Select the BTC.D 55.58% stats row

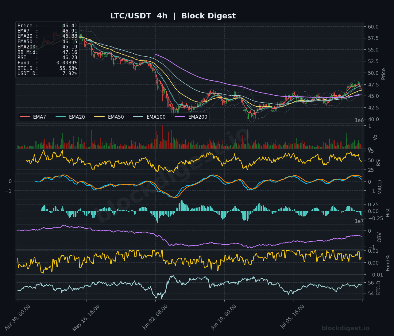click(47, 68)
